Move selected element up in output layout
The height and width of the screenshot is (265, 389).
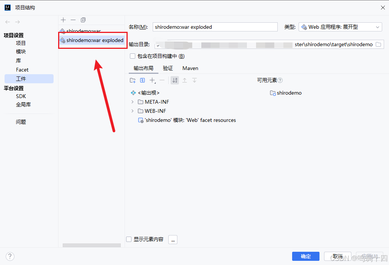coord(185,80)
